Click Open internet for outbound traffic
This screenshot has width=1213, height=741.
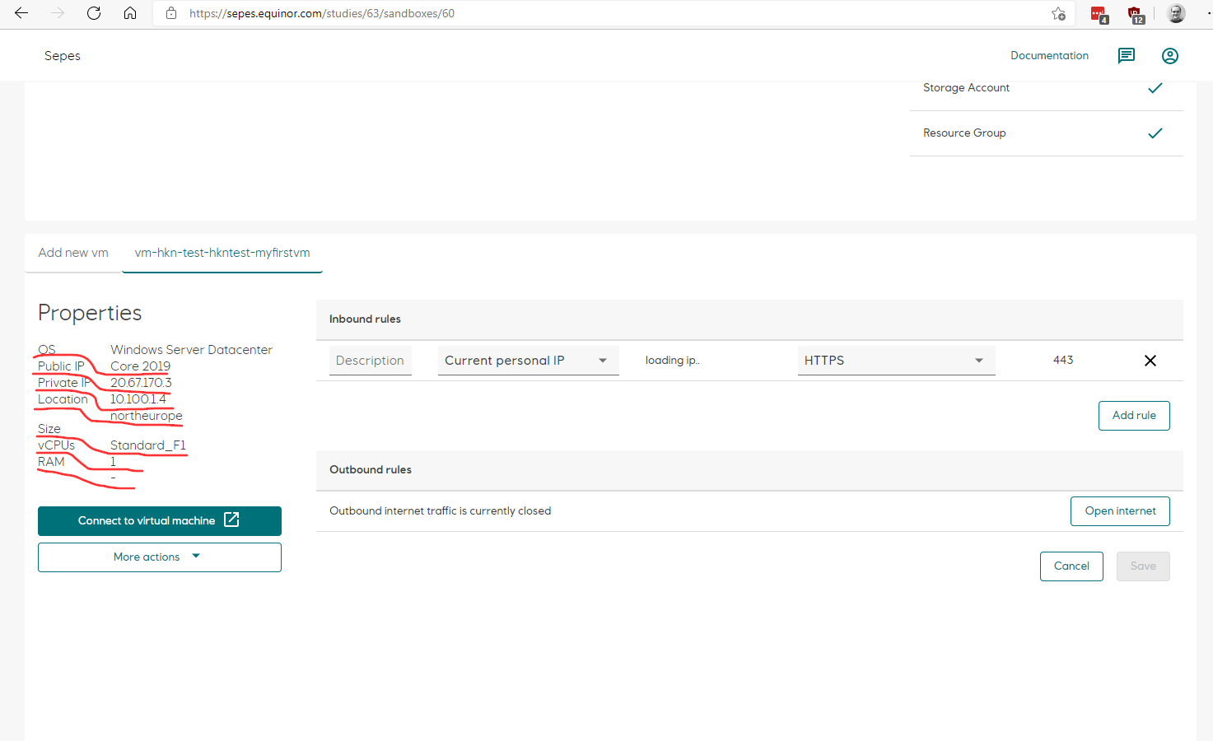click(1119, 510)
